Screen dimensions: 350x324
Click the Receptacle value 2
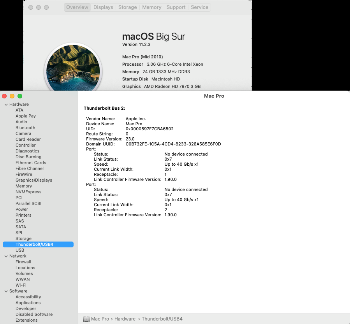click(x=165, y=210)
